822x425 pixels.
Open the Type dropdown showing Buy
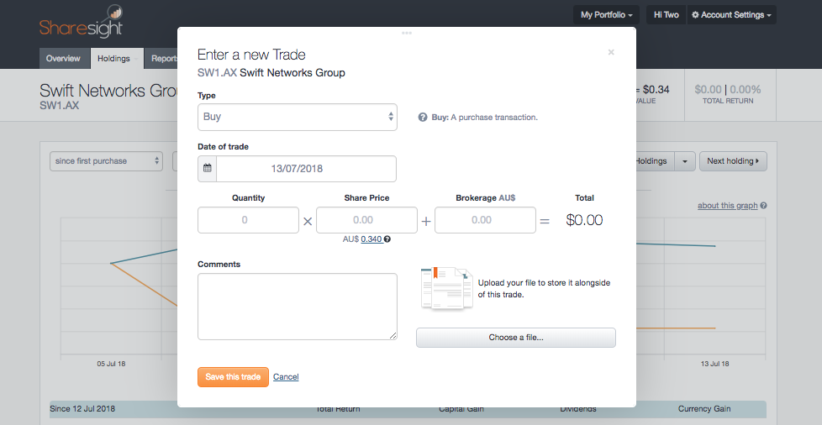pyautogui.click(x=298, y=117)
